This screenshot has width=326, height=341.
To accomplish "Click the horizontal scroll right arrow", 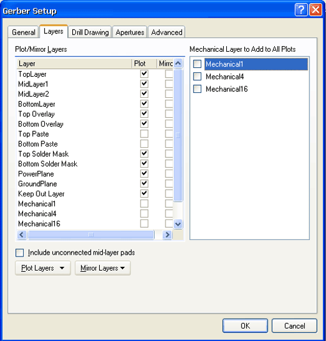I will pyautogui.click(x=167, y=235).
